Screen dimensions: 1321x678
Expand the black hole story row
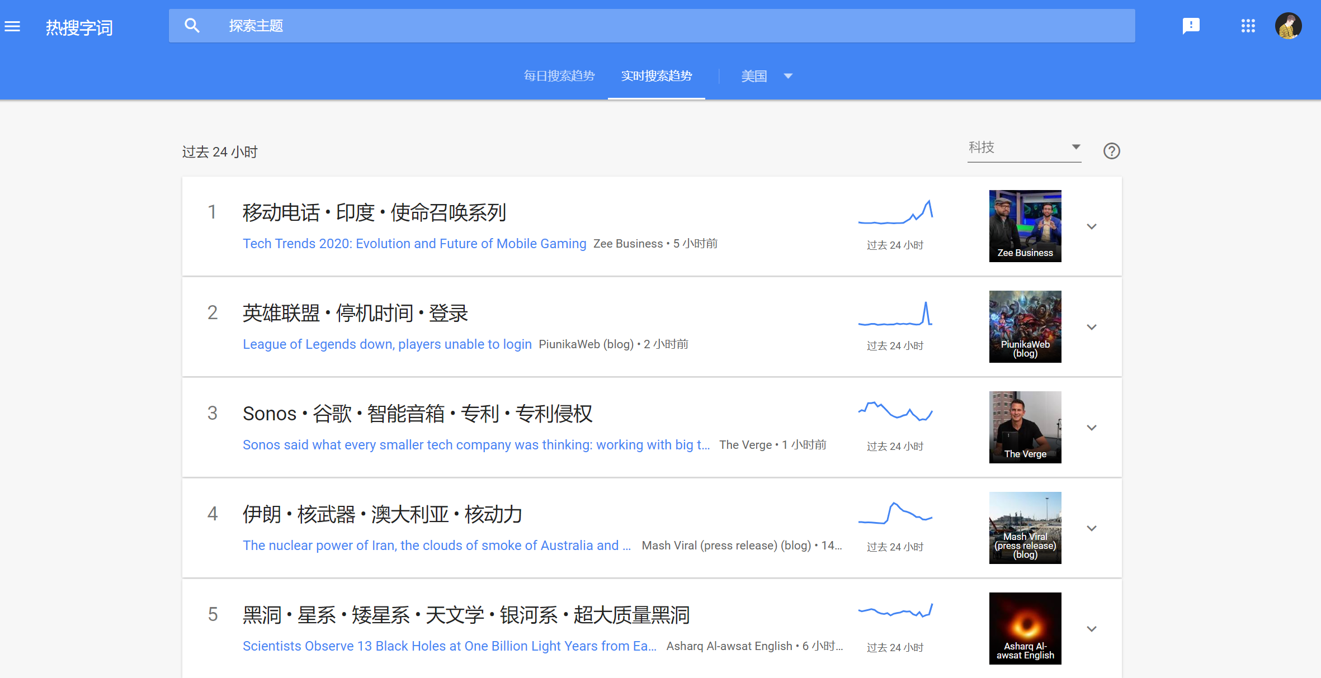coord(1091,629)
